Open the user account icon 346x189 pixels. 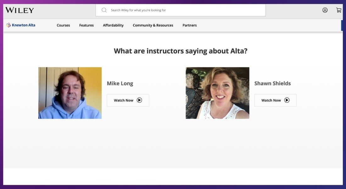[325, 10]
